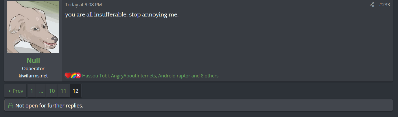Open Null's user profile via the username
The height and width of the screenshot is (117, 398).
point(33,60)
